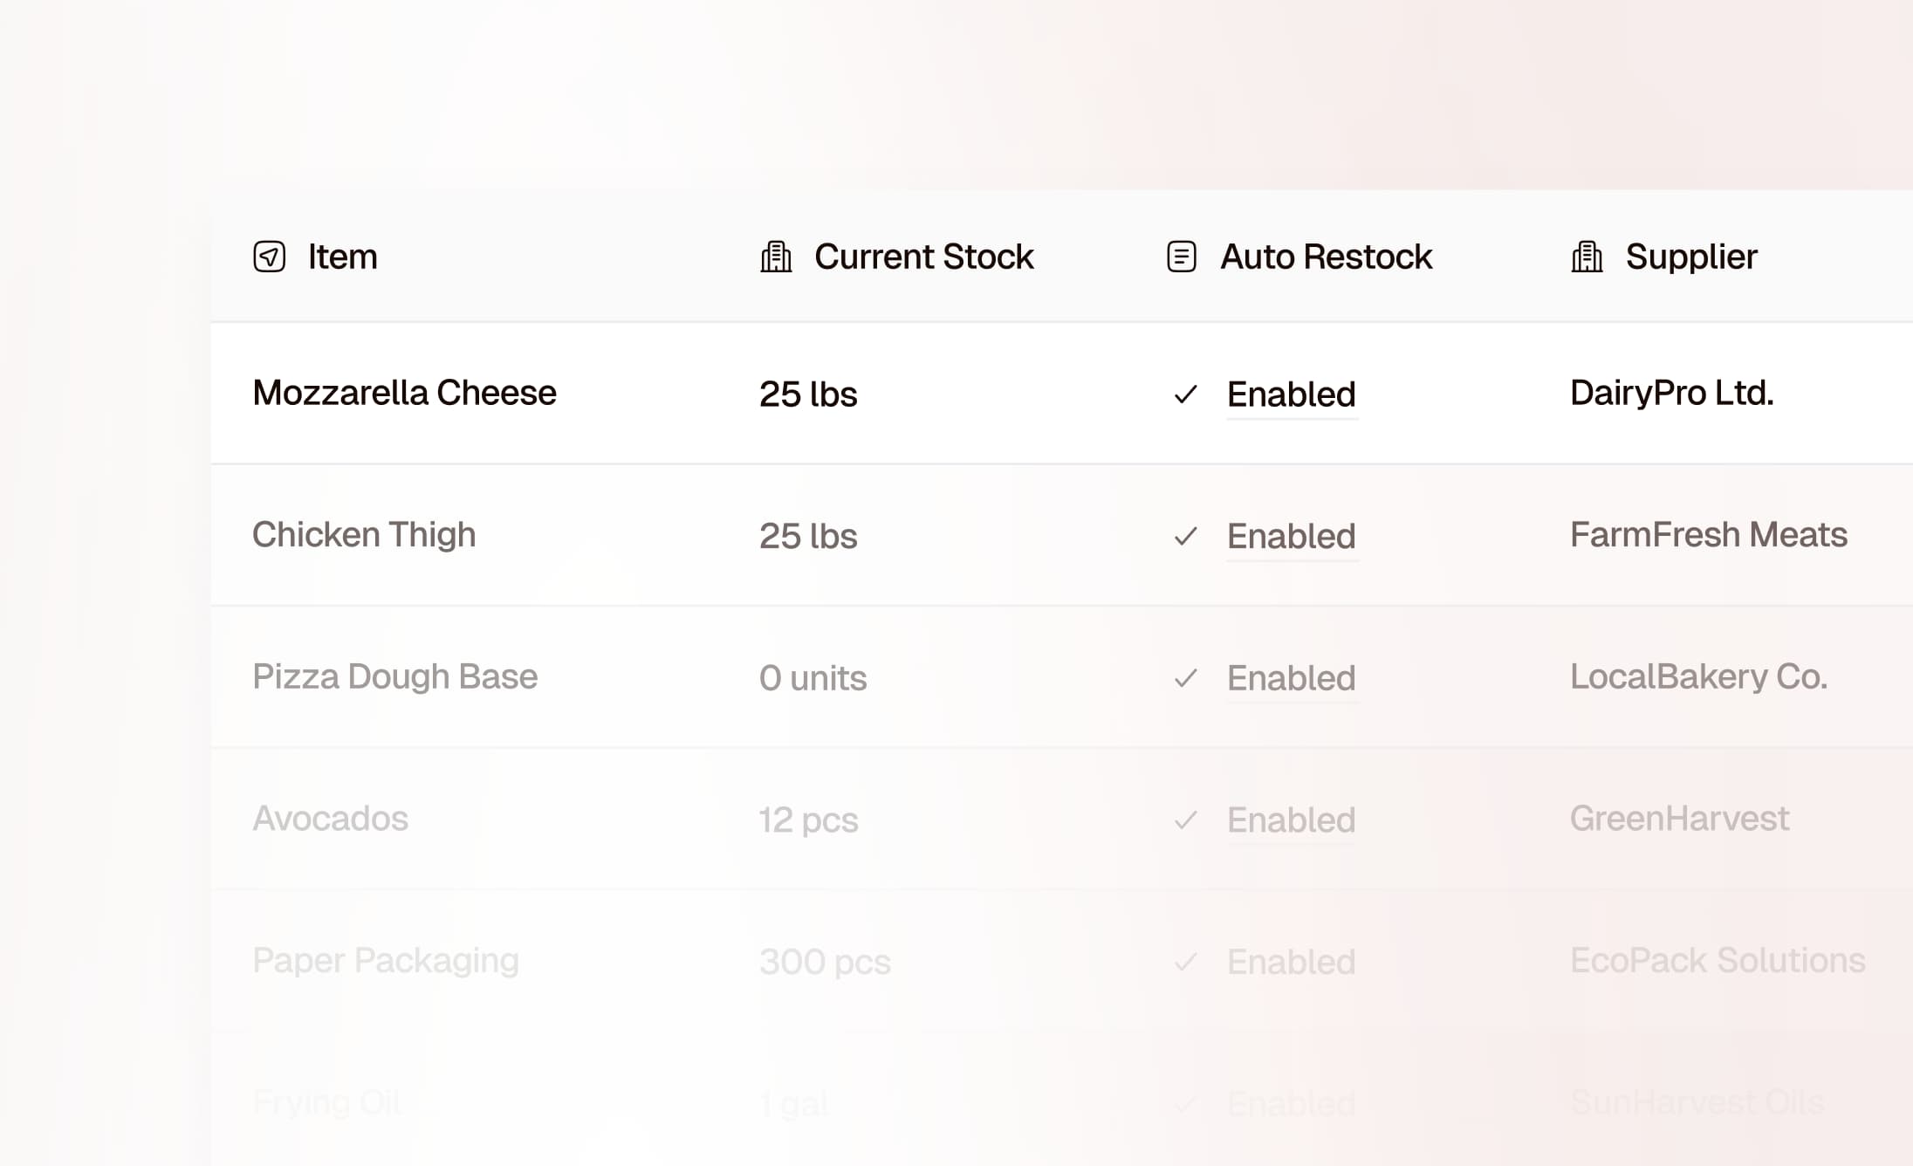This screenshot has height=1166, width=1913.
Task: Sort by the Item column header
Action: [342, 257]
